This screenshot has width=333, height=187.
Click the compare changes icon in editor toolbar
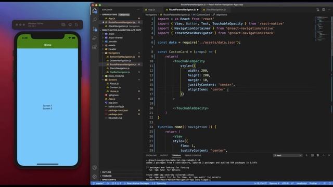point(318,10)
